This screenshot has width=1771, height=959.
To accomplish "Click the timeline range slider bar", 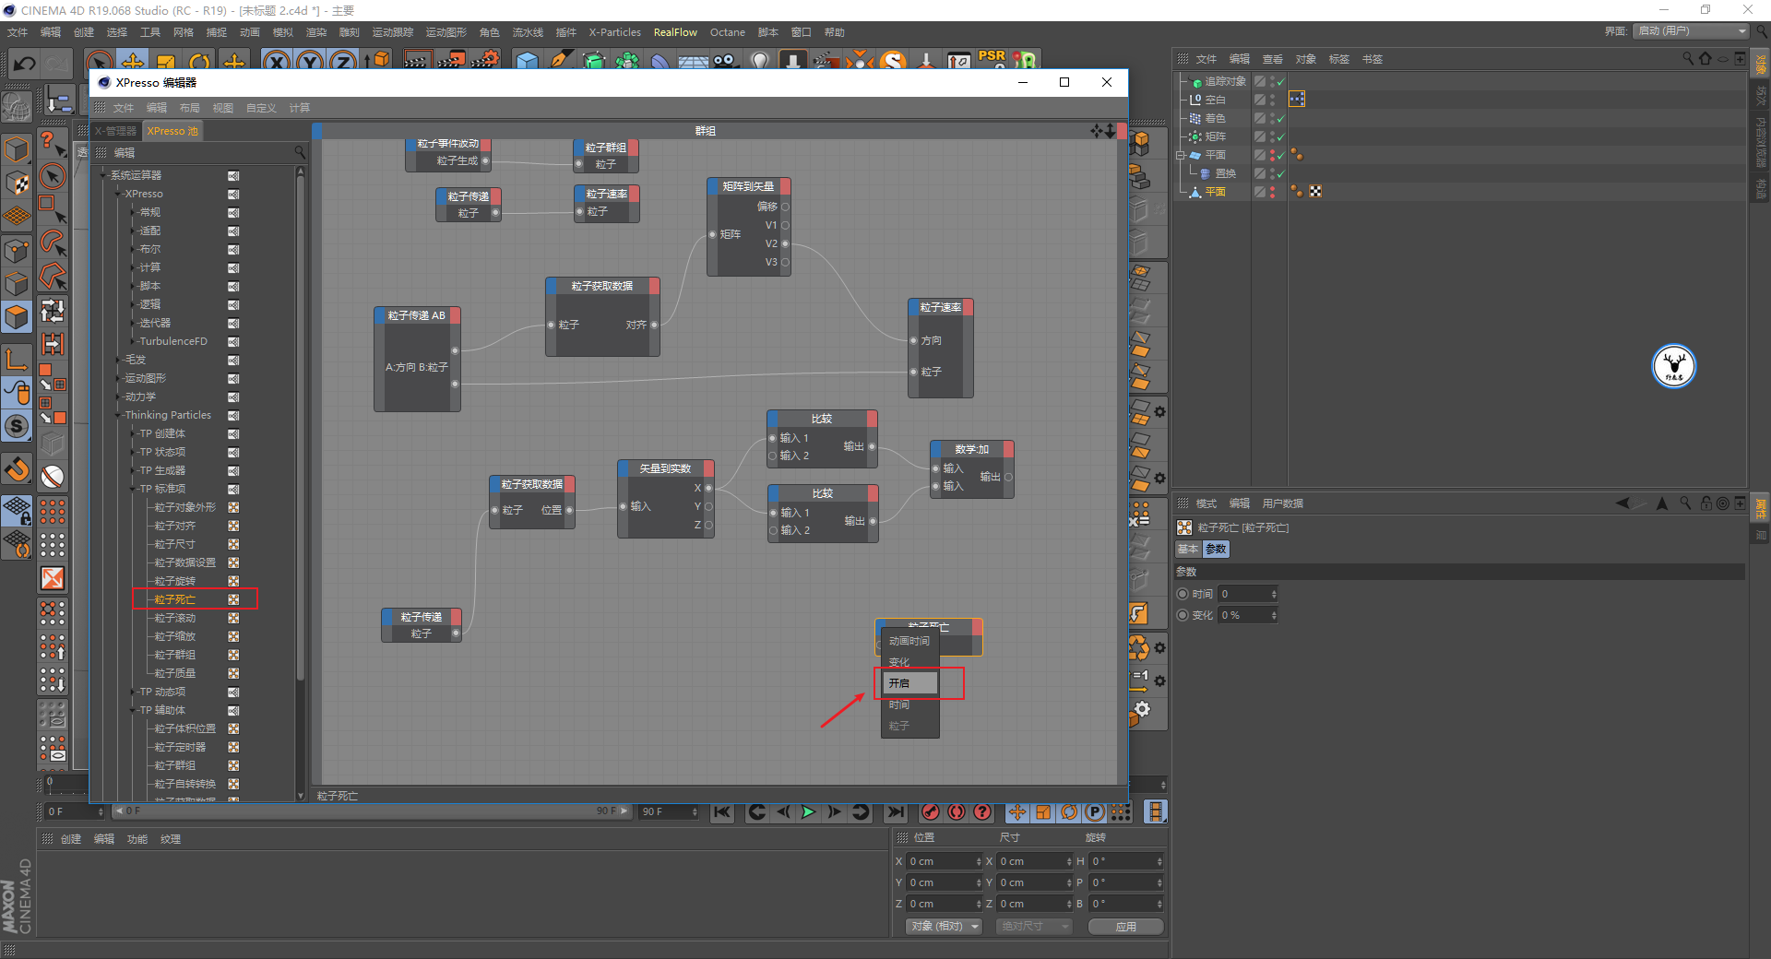I will [x=372, y=811].
